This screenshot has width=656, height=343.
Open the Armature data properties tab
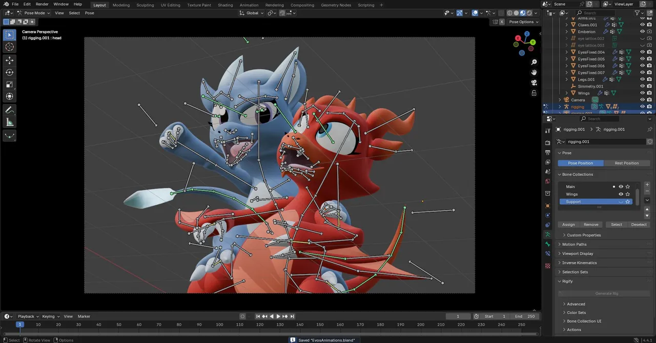click(547, 234)
